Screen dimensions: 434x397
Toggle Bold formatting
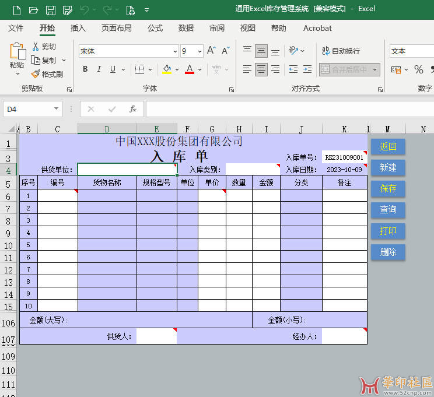pyautogui.click(x=85, y=69)
